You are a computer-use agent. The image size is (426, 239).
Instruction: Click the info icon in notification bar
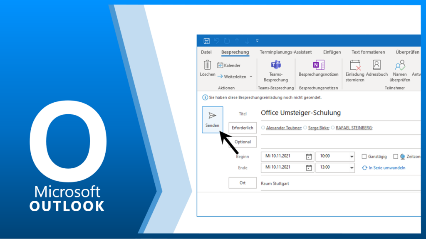click(205, 97)
